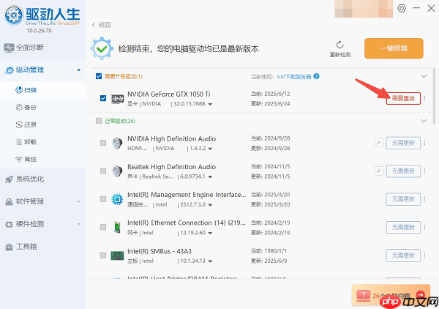
Task: Collapse arrow next to 驱动管理
Action: (x=79, y=70)
